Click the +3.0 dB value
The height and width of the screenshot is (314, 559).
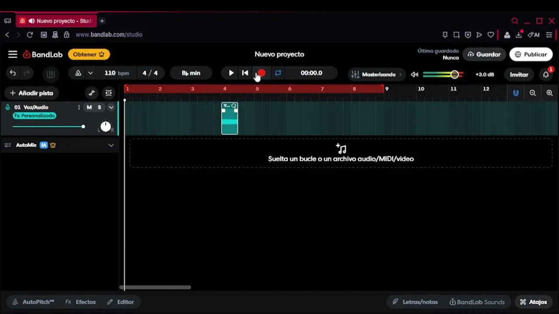click(x=485, y=75)
